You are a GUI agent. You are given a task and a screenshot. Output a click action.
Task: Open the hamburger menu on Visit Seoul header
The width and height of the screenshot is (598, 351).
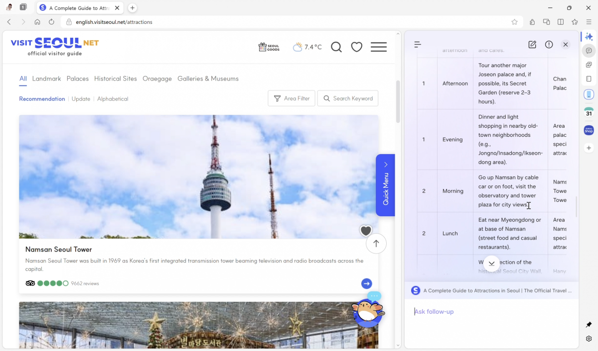(x=379, y=47)
